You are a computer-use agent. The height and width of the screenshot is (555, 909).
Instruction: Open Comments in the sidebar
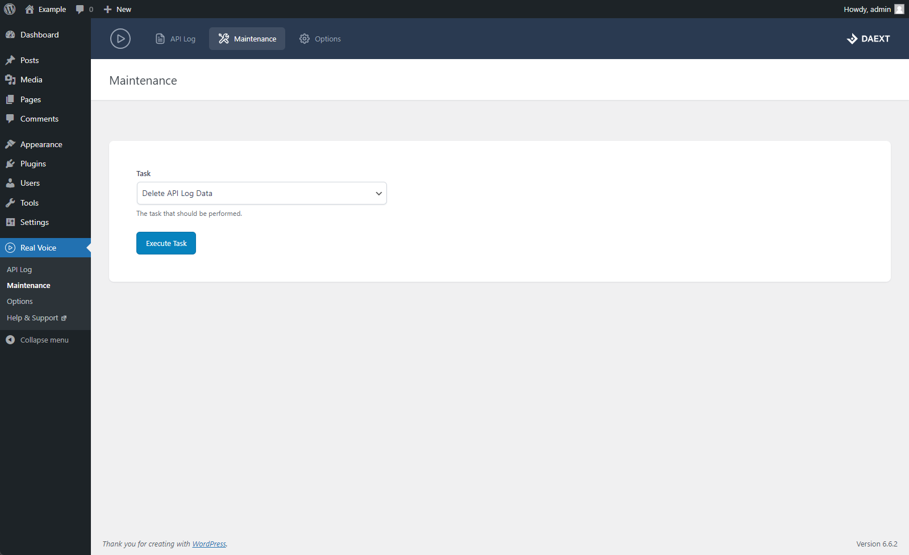click(x=45, y=119)
